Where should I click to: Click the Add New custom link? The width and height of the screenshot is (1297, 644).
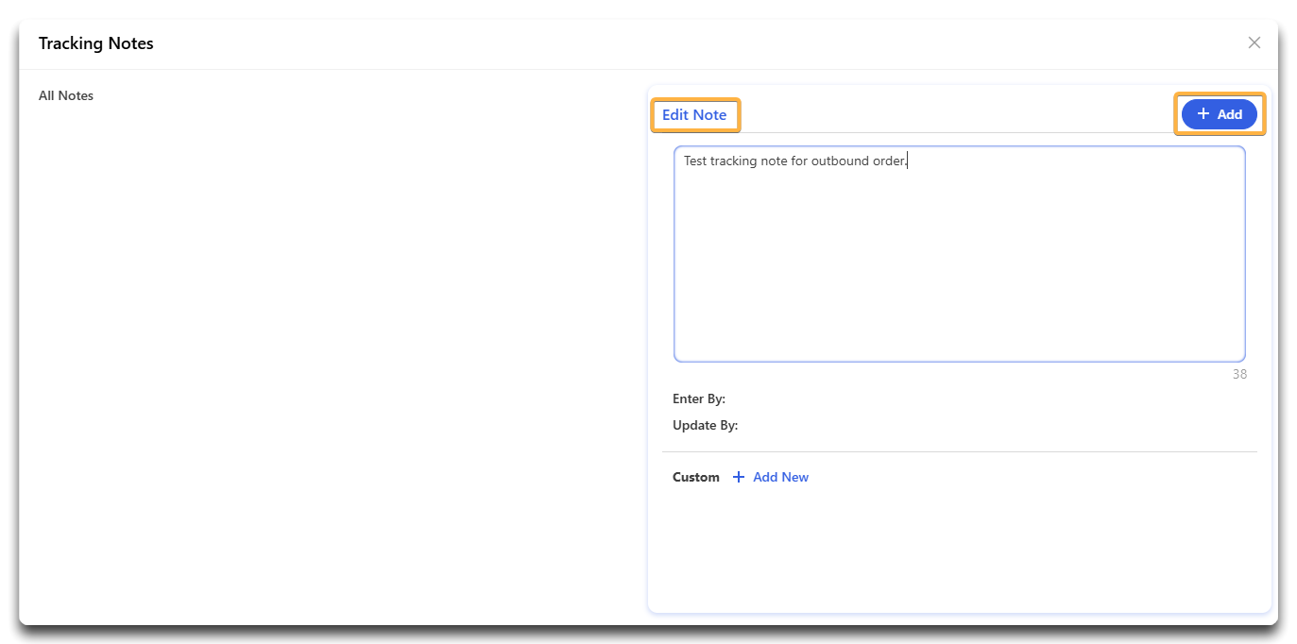point(780,478)
